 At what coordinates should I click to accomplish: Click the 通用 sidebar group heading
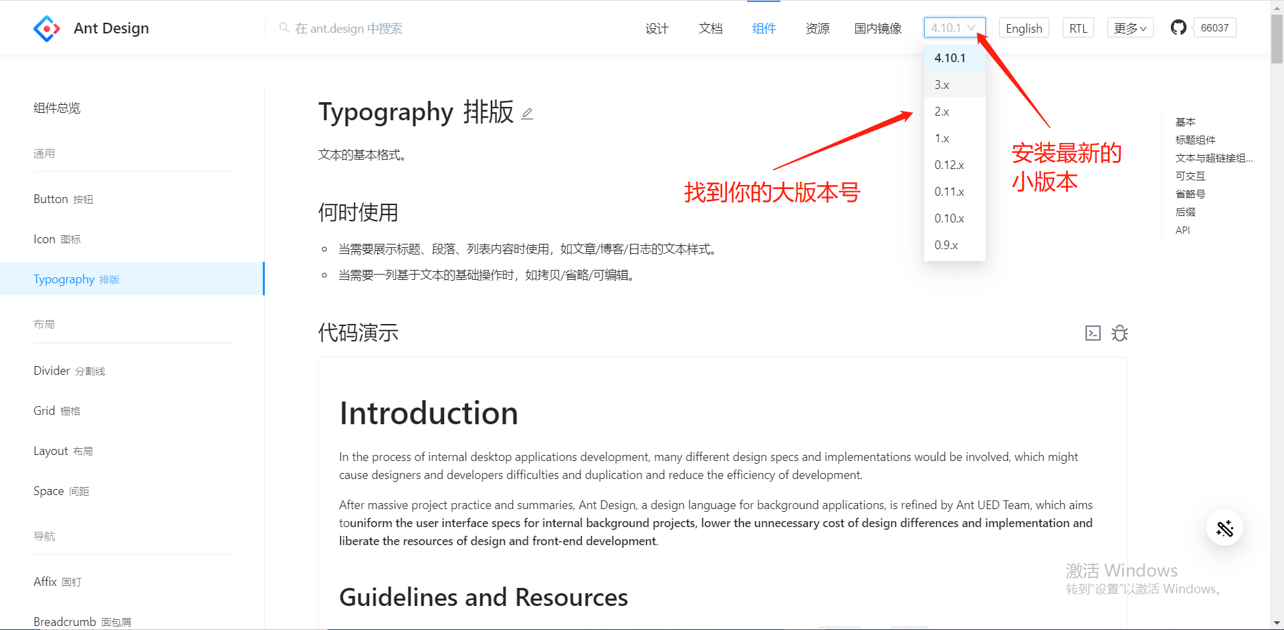pyautogui.click(x=44, y=154)
